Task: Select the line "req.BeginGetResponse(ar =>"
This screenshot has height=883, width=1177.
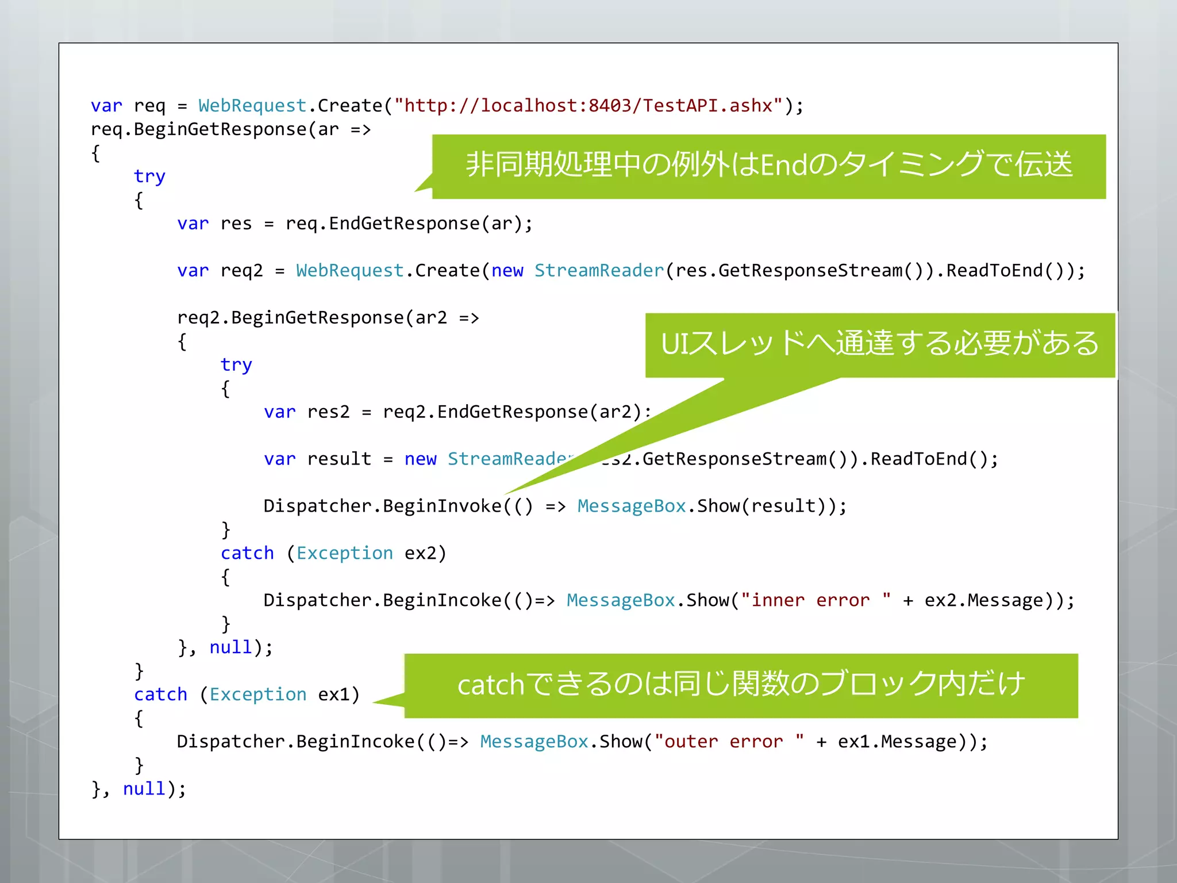Action: pos(231,130)
